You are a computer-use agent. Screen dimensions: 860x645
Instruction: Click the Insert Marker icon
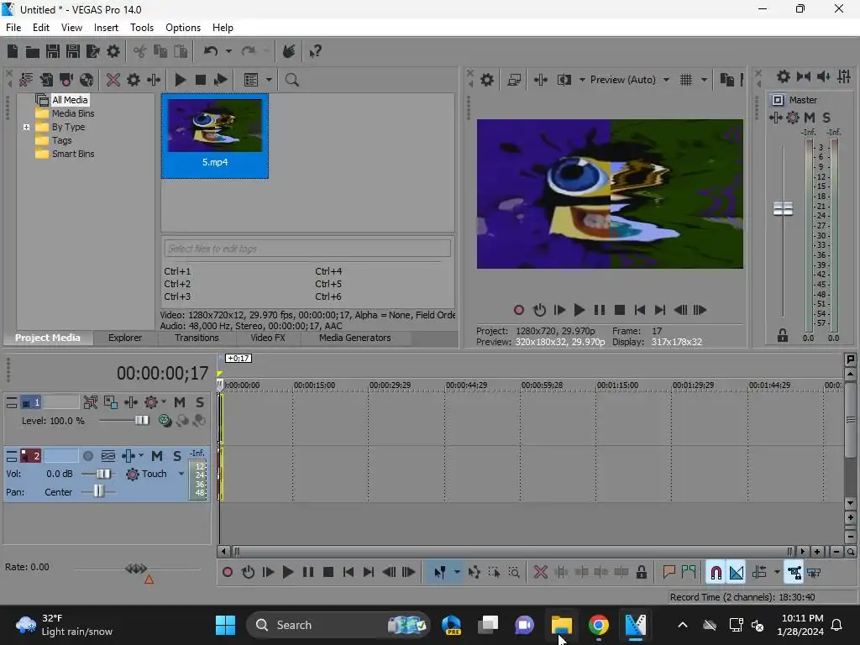click(669, 573)
